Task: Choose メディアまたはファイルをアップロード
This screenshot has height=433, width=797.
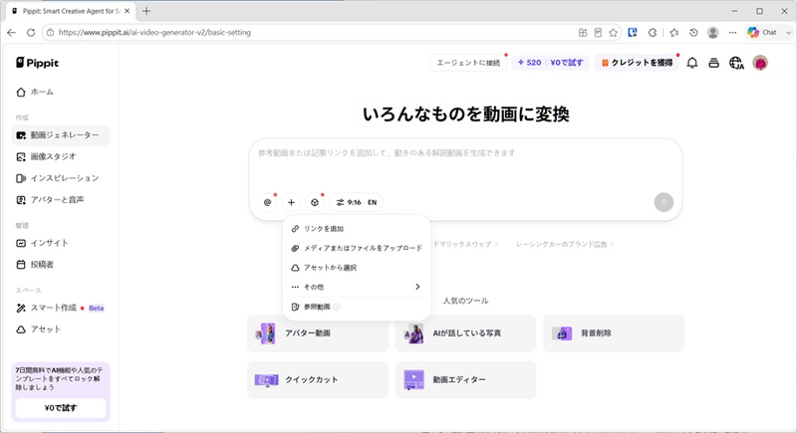Action: coord(357,248)
